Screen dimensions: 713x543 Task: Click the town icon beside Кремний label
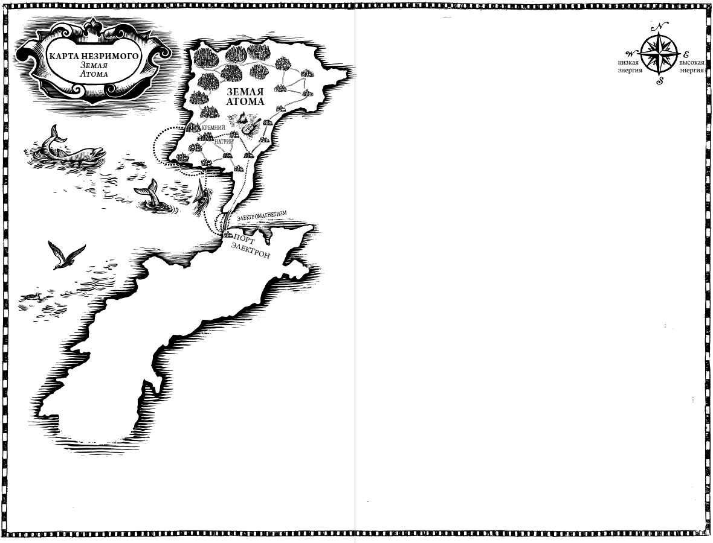[194, 127]
